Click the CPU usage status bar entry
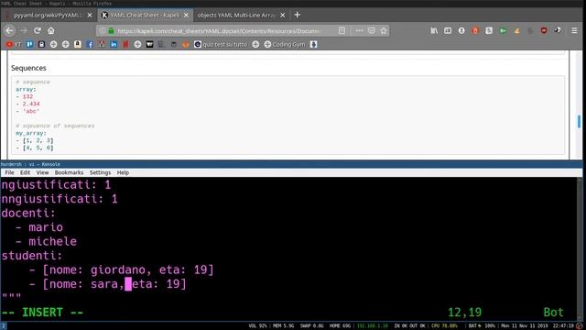The width and height of the screenshot is (586, 330). coord(444,326)
